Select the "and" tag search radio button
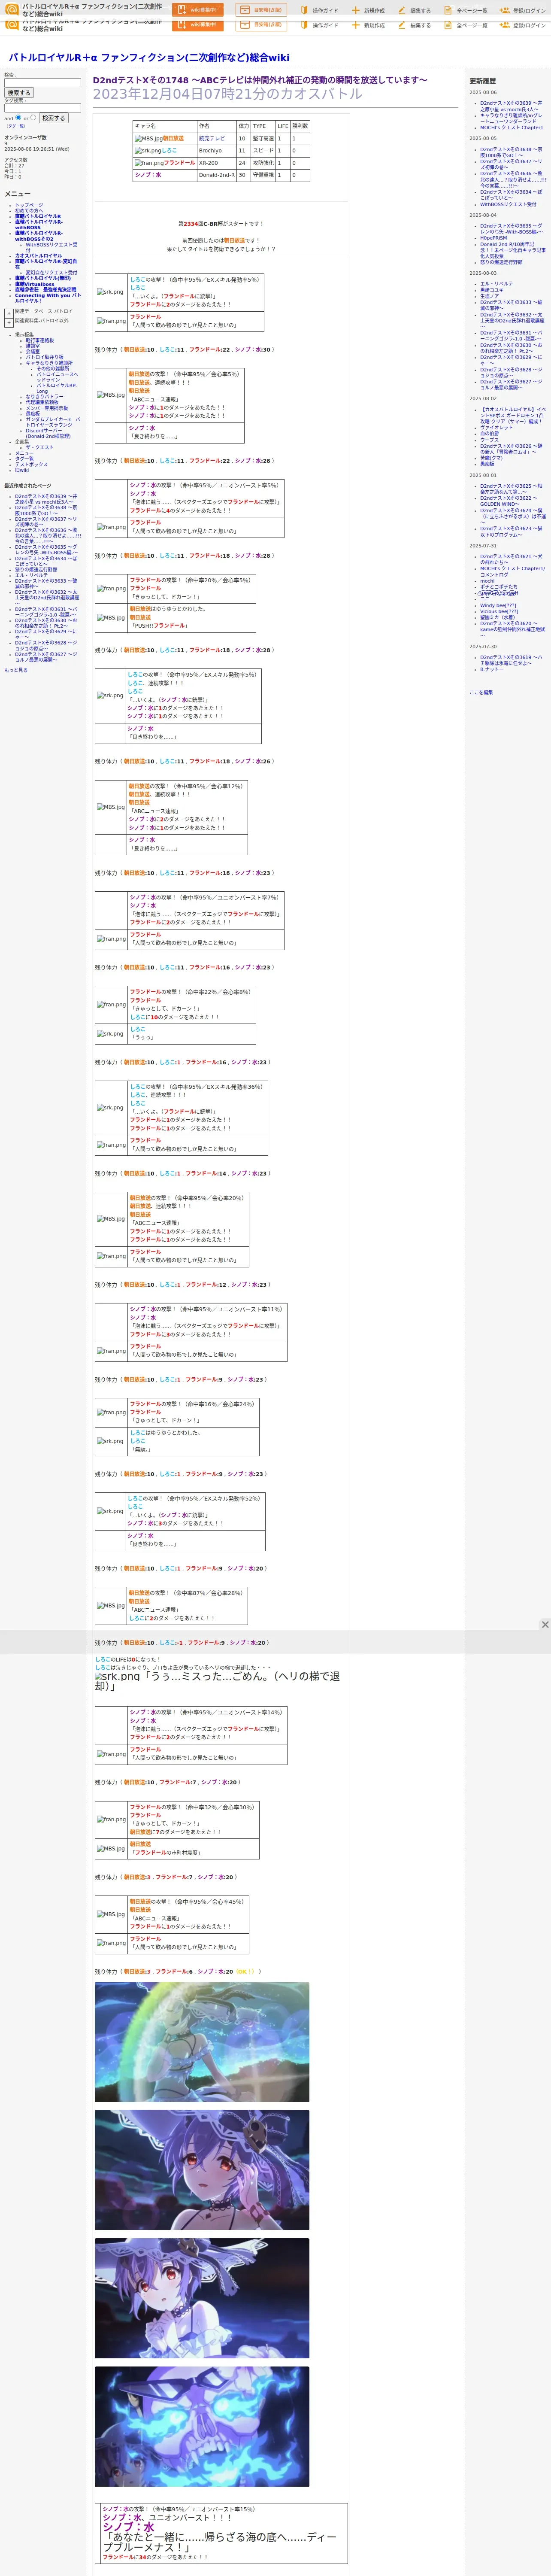This screenshot has width=551, height=2576. click(18, 117)
